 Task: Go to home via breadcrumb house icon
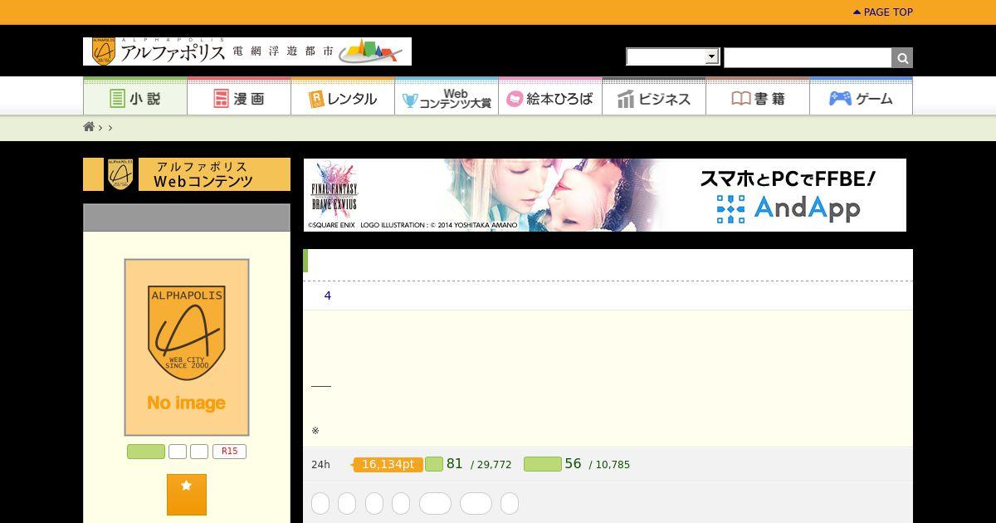click(89, 127)
